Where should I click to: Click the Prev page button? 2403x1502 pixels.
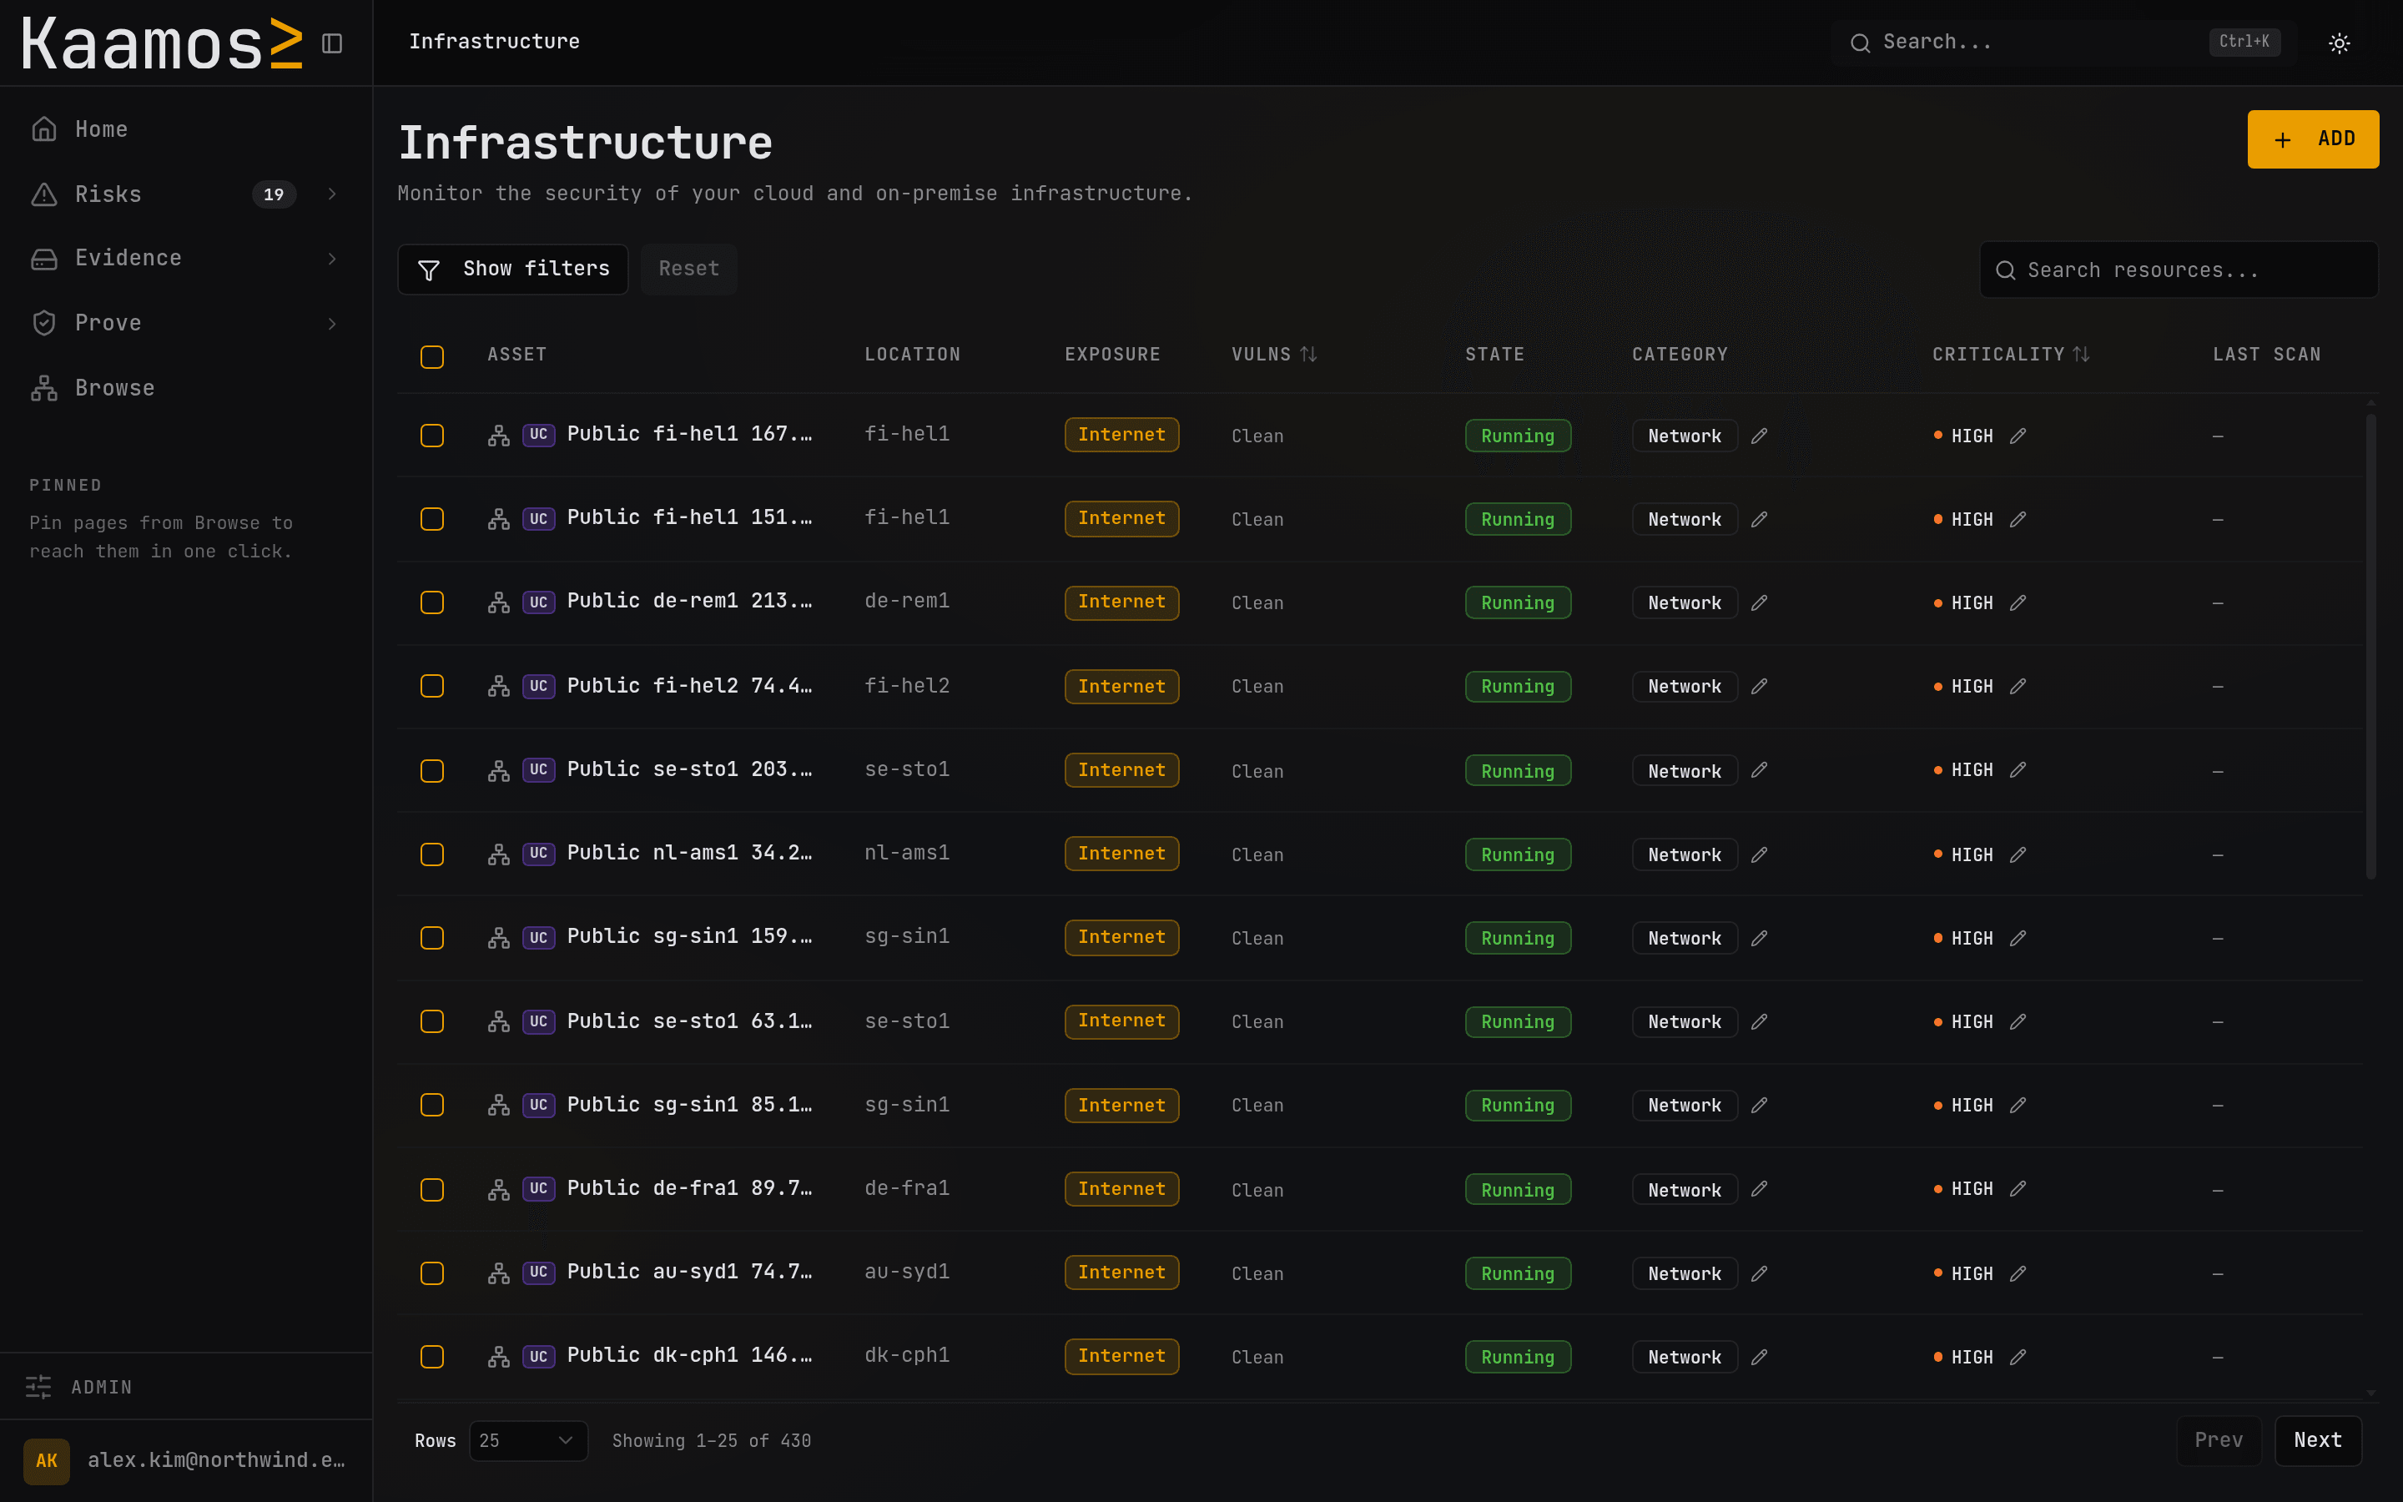point(2219,1440)
